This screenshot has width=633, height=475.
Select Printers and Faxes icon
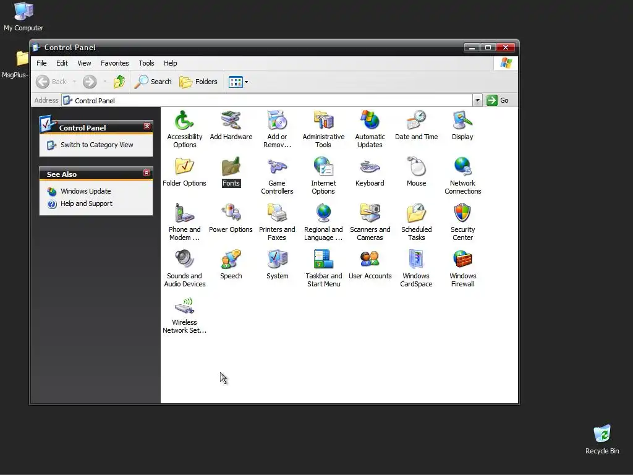click(x=277, y=213)
